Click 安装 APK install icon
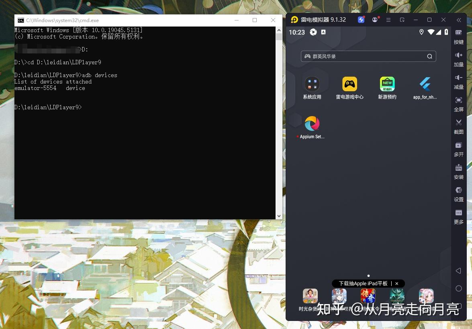 point(458,168)
